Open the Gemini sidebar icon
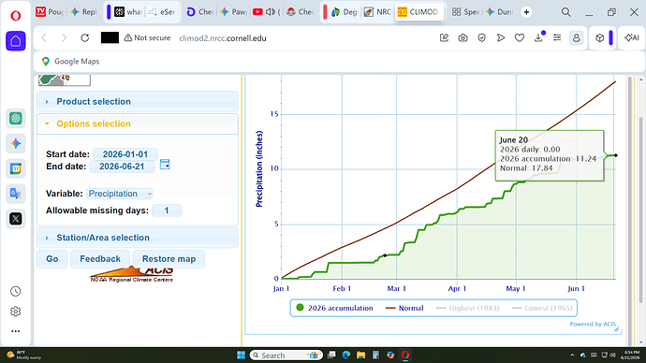646x363 pixels. [16, 143]
